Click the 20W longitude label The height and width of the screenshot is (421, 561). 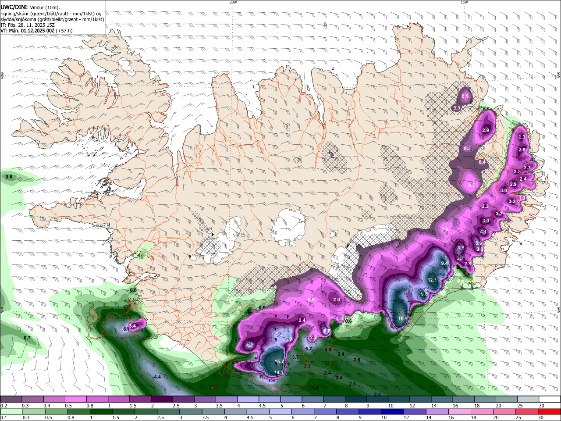(233, 2)
